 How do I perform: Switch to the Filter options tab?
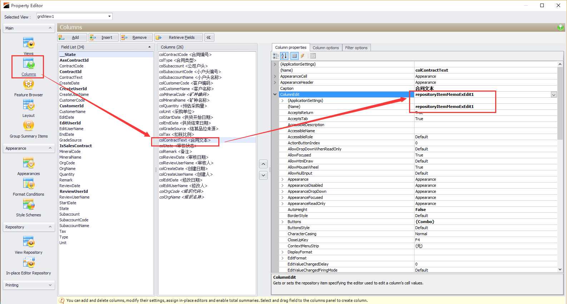click(x=356, y=48)
